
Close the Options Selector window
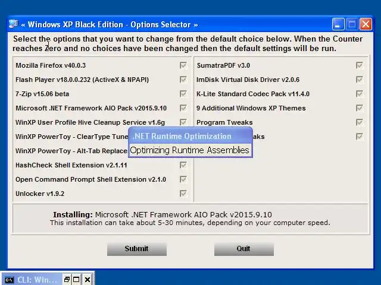366,24
